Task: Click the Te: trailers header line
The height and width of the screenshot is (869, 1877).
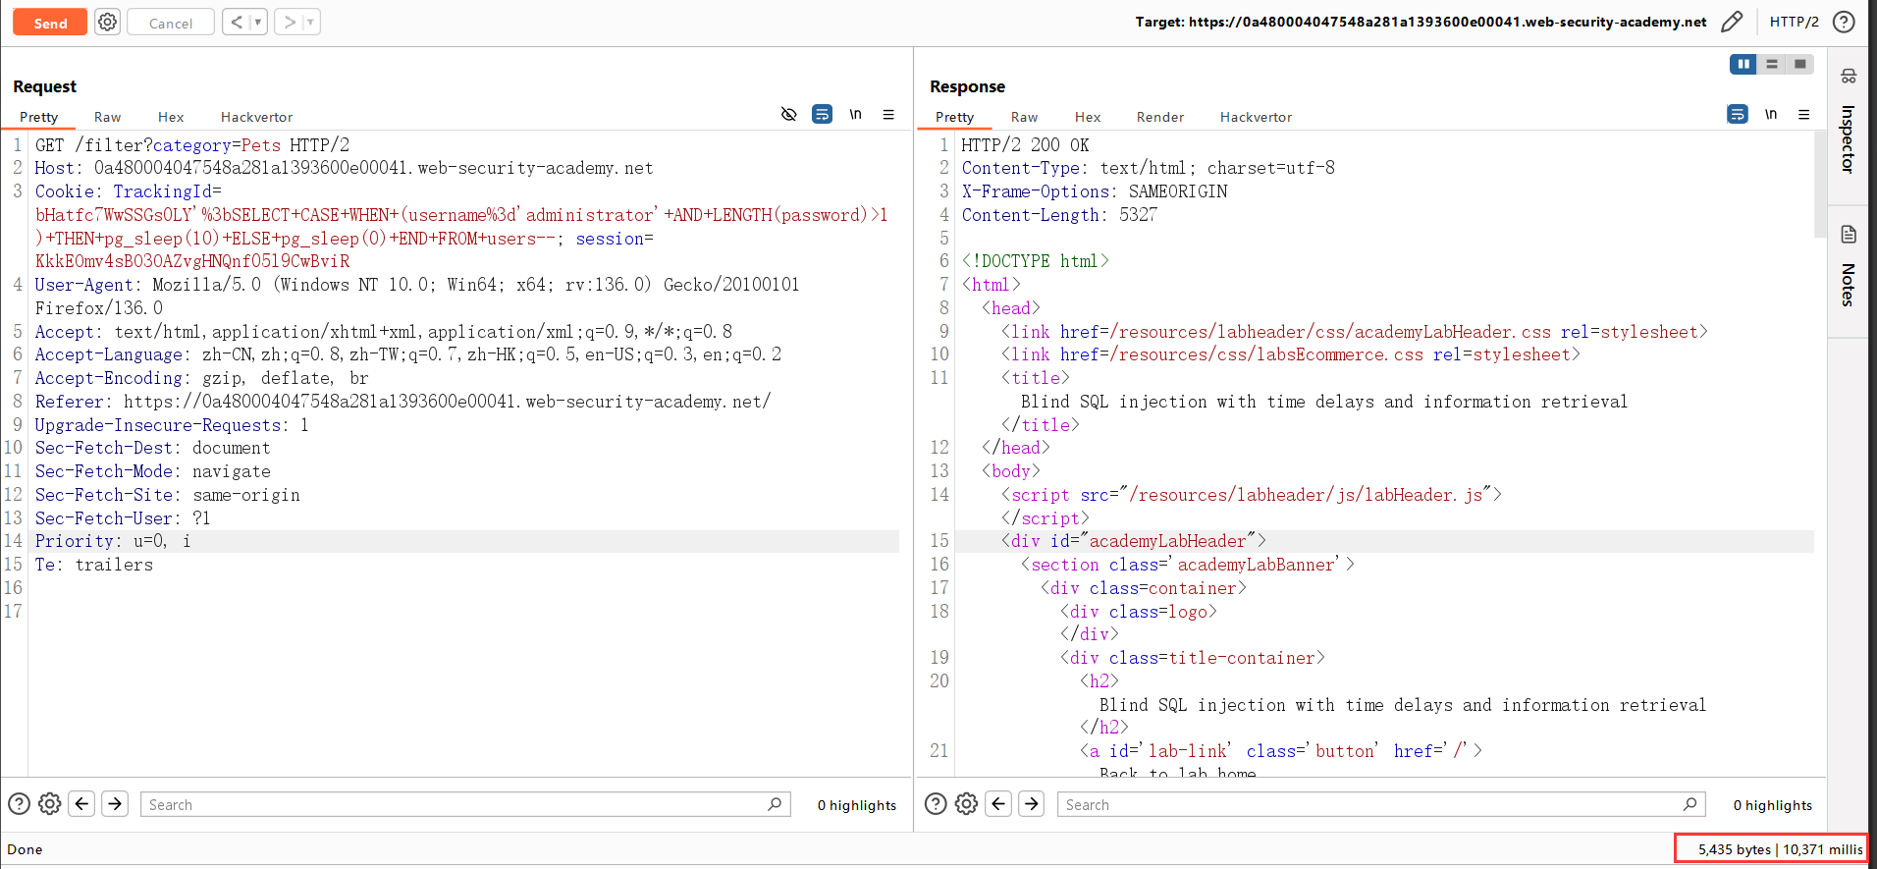Action: pos(94,565)
